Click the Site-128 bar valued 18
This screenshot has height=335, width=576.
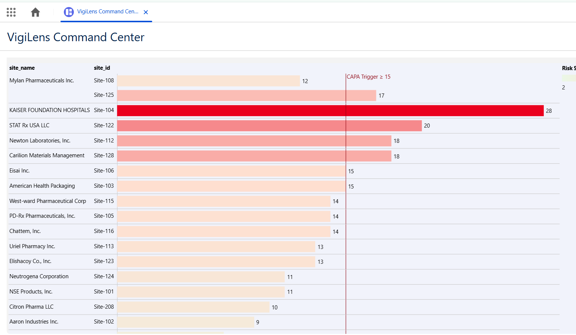[x=254, y=156]
